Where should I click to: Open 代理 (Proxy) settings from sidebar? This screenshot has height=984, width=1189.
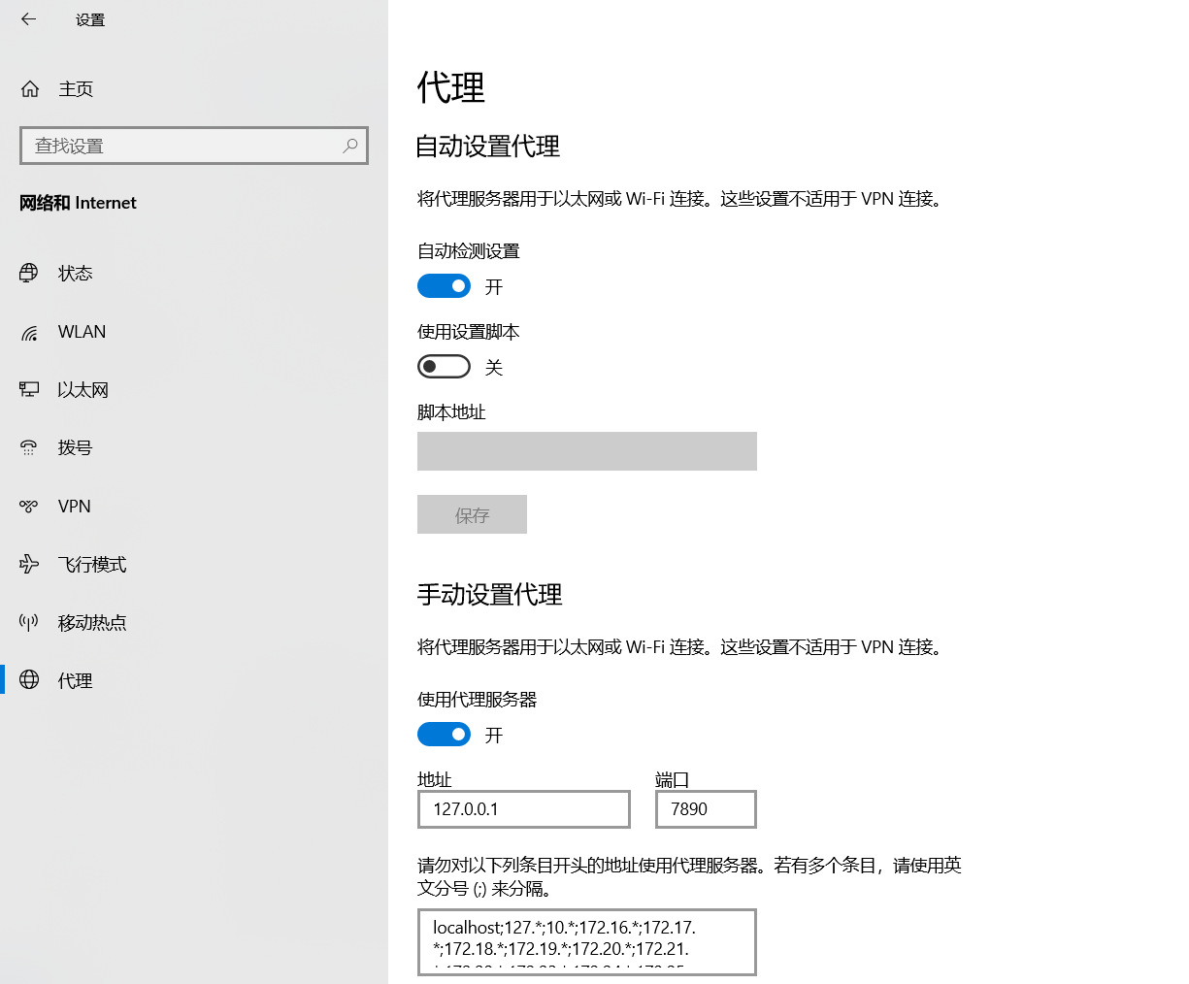[29, 680]
